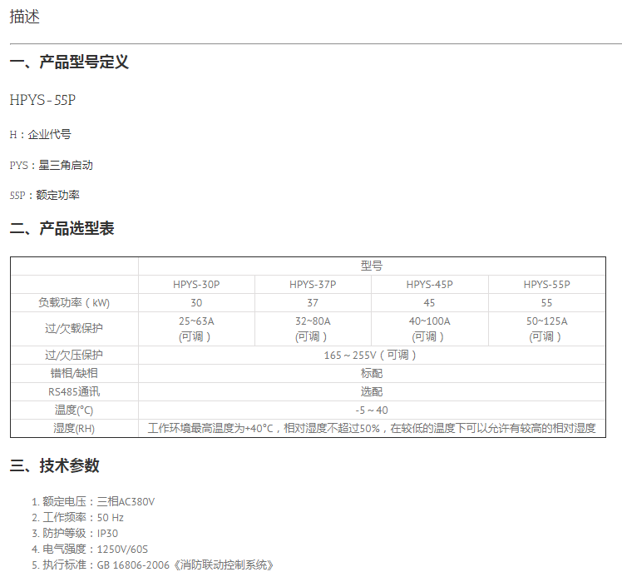The image size is (622, 582).
Task: Click the 标配 cell
Action: tap(372, 374)
